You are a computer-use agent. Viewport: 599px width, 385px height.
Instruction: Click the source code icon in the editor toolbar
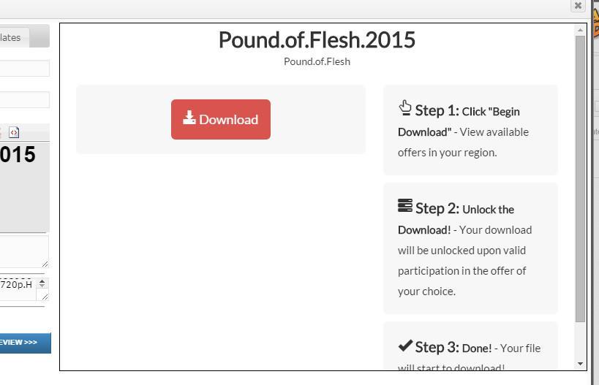(14, 132)
